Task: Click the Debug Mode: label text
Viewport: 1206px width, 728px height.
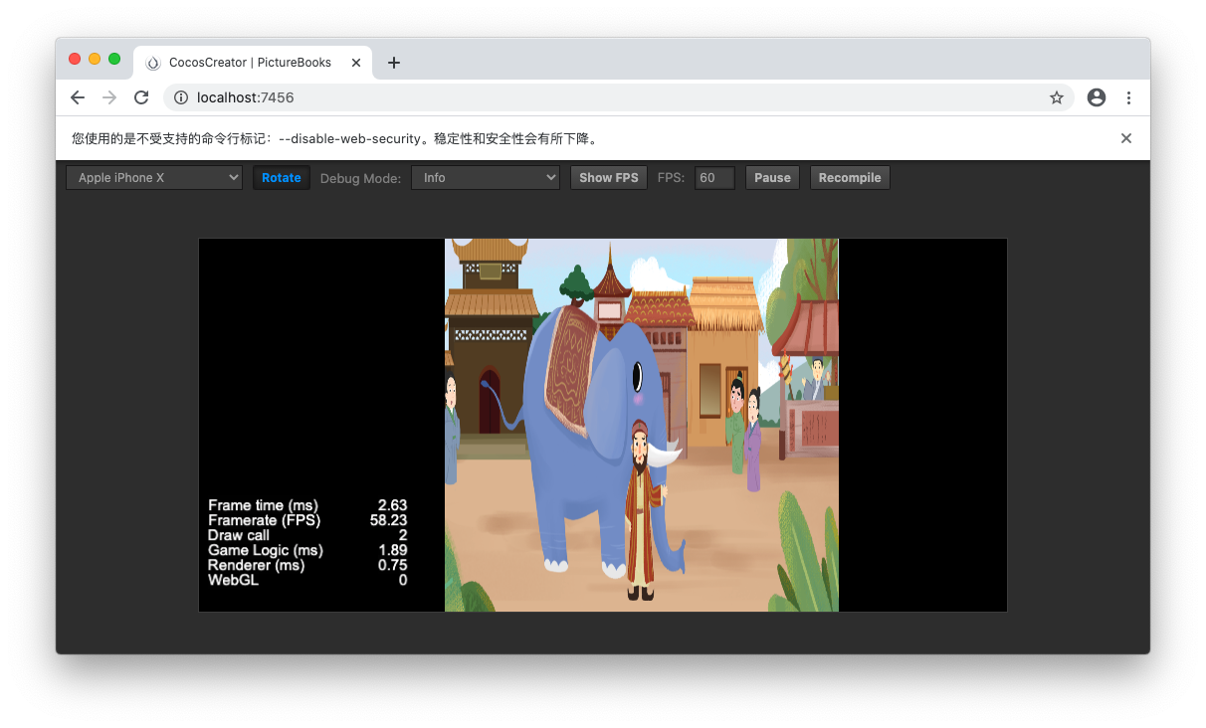Action: pos(361,178)
